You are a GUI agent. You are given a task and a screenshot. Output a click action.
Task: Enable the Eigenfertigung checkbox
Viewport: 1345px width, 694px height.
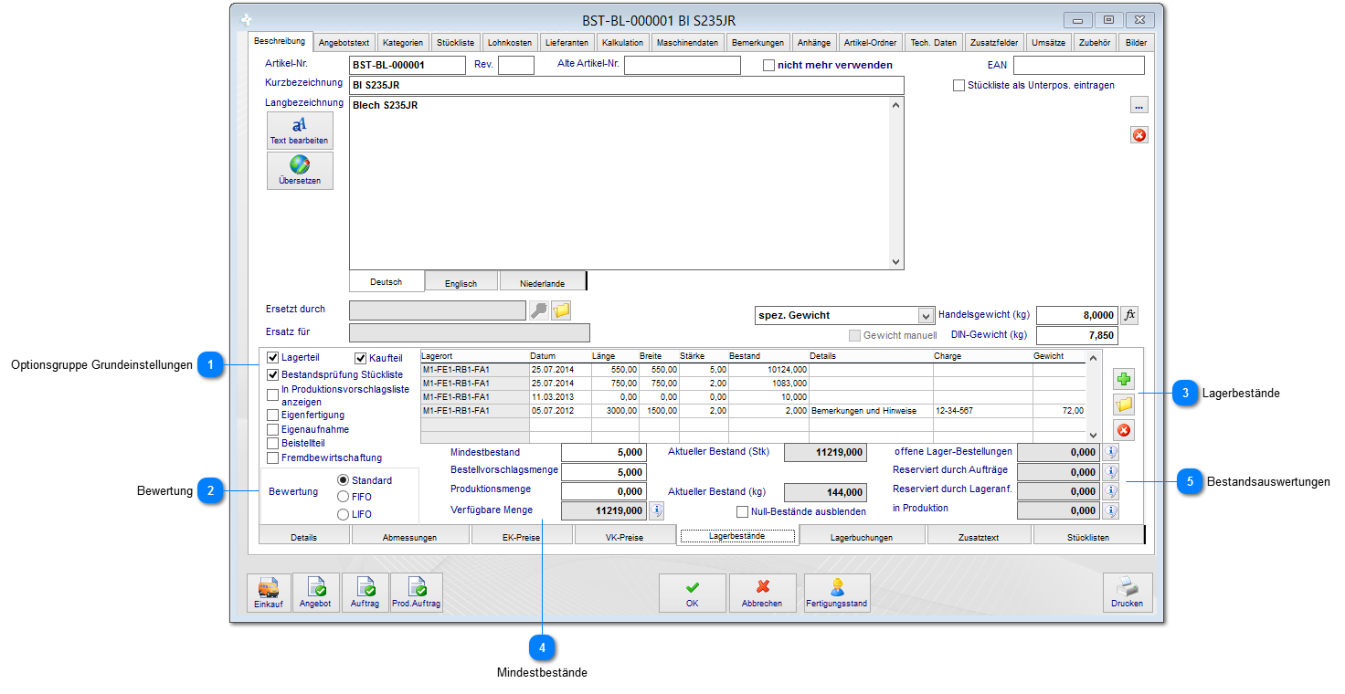pos(272,415)
